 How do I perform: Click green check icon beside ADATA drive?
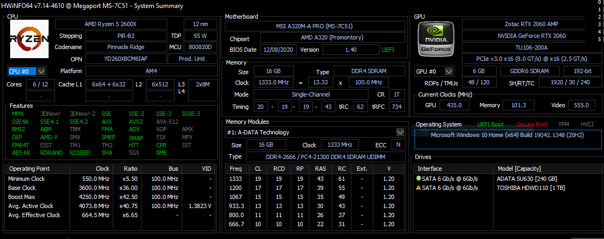click(418, 179)
